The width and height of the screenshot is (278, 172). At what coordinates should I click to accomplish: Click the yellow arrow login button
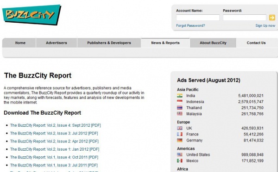(x=272, y=18)
